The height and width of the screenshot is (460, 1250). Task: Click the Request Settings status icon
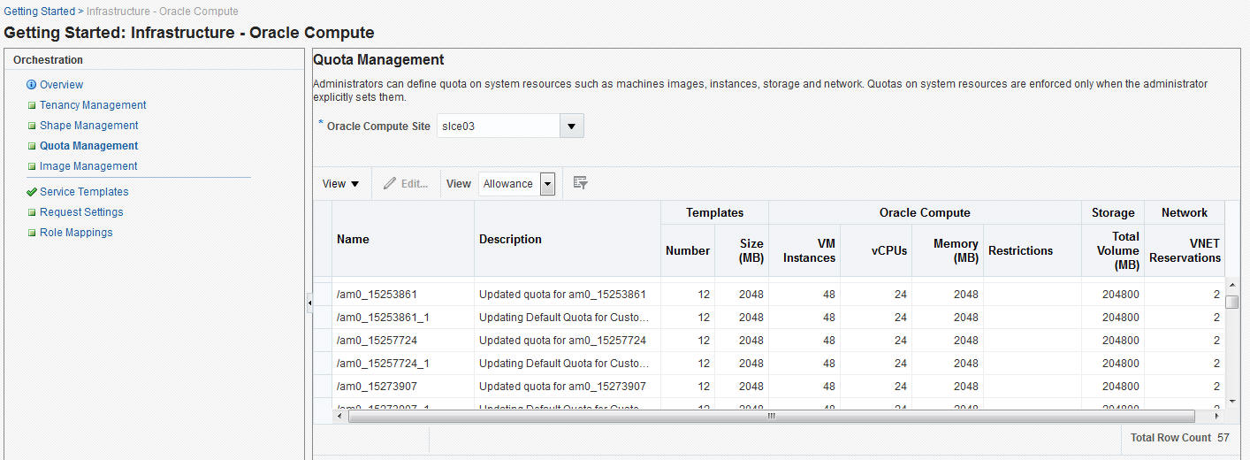(32, 212)
